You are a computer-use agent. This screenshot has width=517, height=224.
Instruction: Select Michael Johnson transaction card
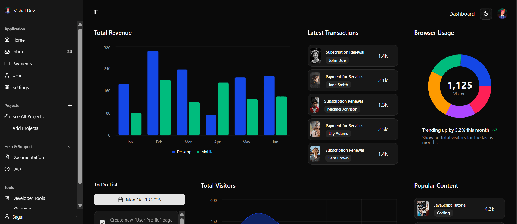click(x=353, y=105)
